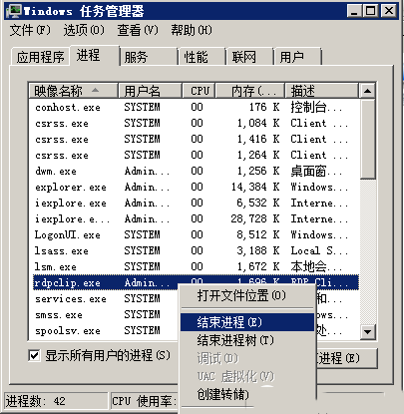Sort by 内存 column header
This screenshot has height=414, width=404.
pyautogui.click(x=250, y=91)
